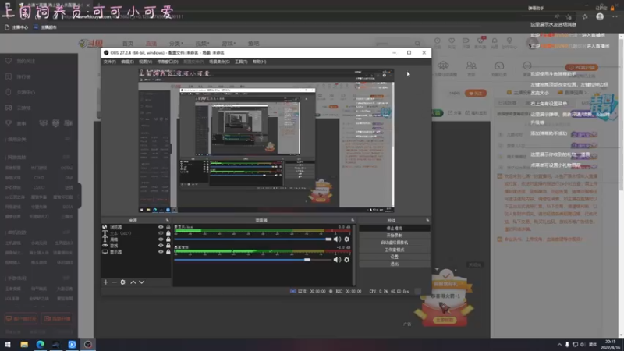Open the 工具(T) menu in OBS
Viewport: 624px width, 351px height.
(x=241, y=62)
